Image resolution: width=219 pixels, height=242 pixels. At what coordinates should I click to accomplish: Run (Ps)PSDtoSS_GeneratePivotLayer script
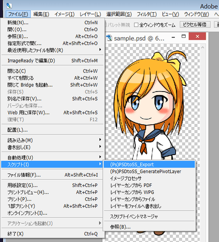click(149, 172)
